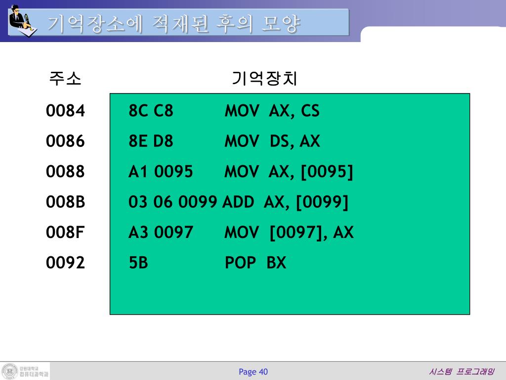Click the slide title '기억장소에 적재된 후의 모양'
Screen dimensions: 506x380
(x=174, y=24)
